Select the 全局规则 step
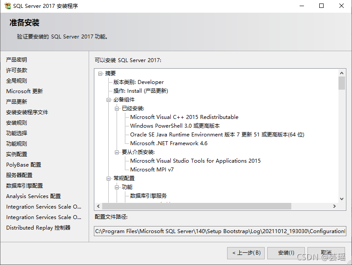Screen dimensions: 352x265 coord(17,81)
